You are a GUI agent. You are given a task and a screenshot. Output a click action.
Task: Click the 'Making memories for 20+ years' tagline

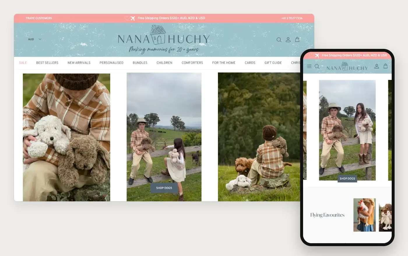coord(164,49)
